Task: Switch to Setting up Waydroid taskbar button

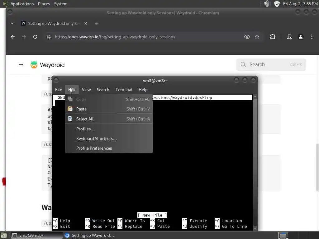Action: (89, 235)
